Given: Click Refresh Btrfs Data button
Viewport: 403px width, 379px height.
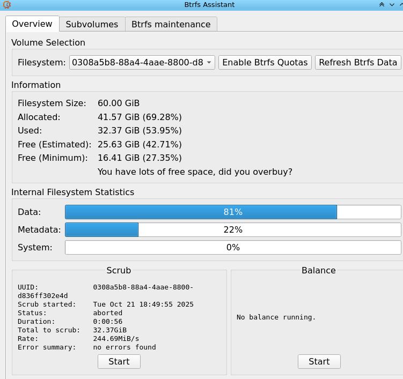Looking at the screenshot, I should tap(358, 62).
